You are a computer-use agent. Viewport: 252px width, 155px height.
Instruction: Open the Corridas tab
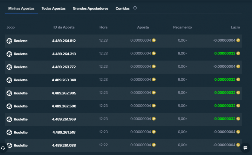[123, 9]
